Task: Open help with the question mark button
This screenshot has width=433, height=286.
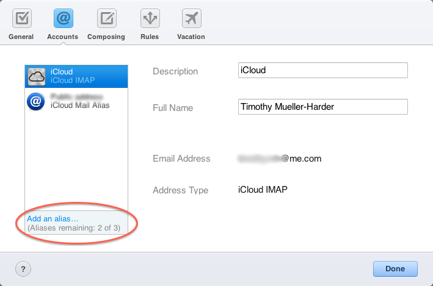Action: click(x=23, y=268)
